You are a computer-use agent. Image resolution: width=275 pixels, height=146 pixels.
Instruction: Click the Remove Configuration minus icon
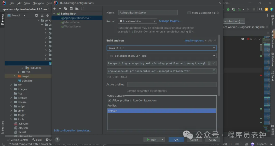tap(60, 9)
